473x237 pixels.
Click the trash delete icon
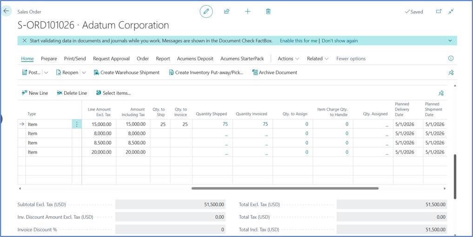coord(268,12)
